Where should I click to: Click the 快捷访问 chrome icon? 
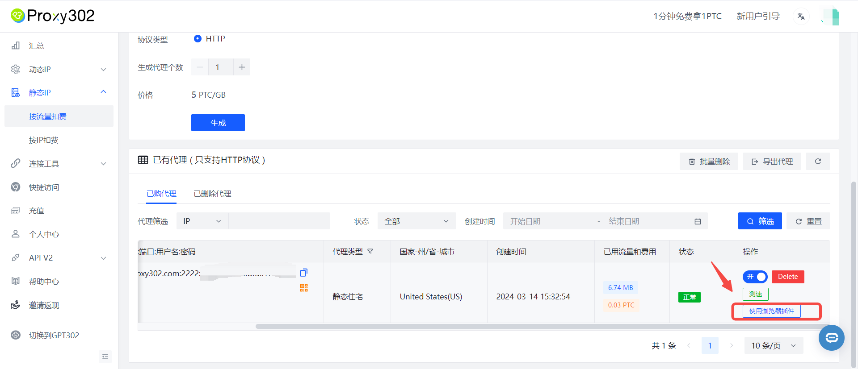(16, 187)
